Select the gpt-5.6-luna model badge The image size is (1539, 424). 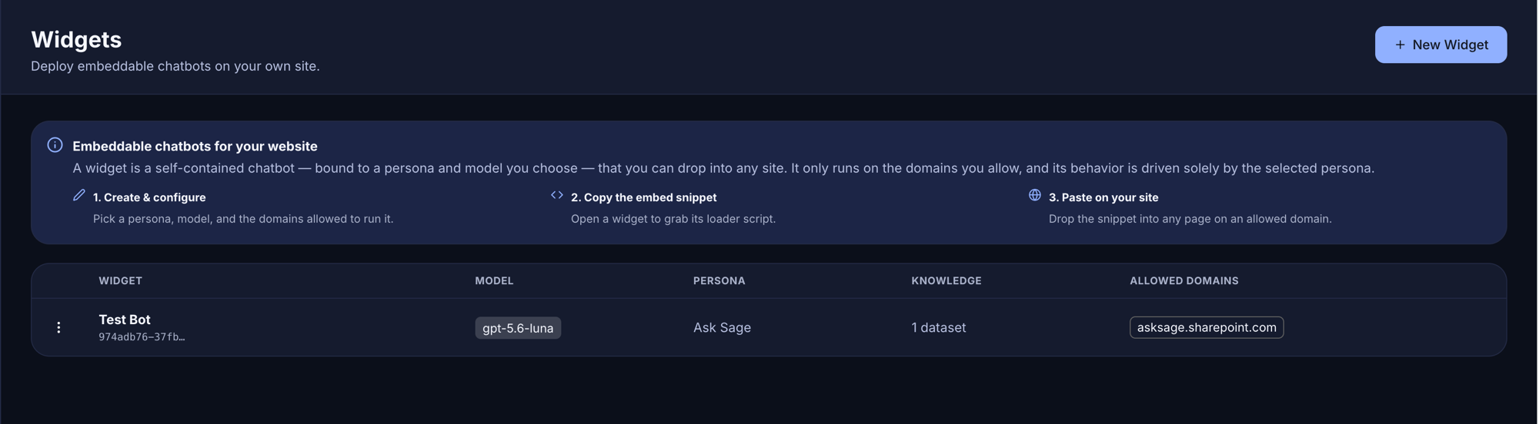[518, 328]
